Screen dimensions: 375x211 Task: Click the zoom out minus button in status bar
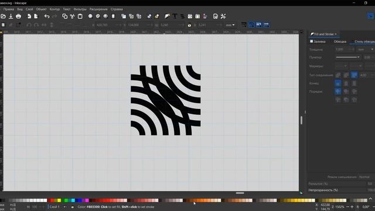(347, 207)
